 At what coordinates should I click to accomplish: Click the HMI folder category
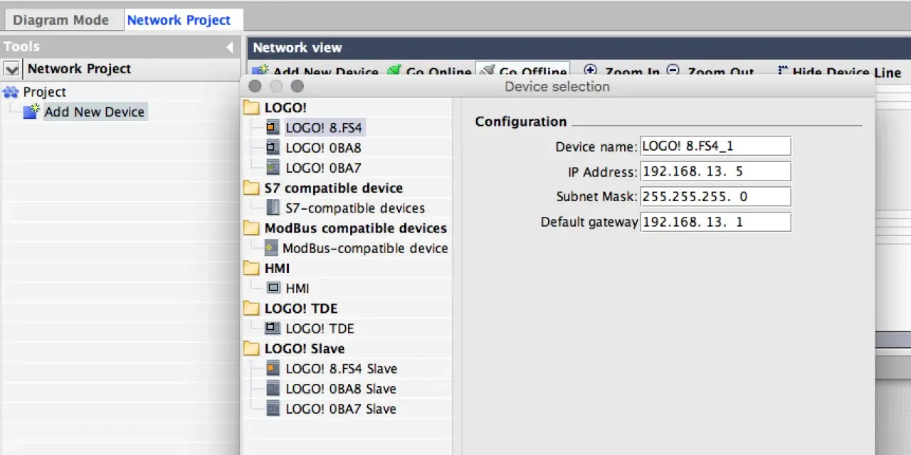tap(277, 268)
